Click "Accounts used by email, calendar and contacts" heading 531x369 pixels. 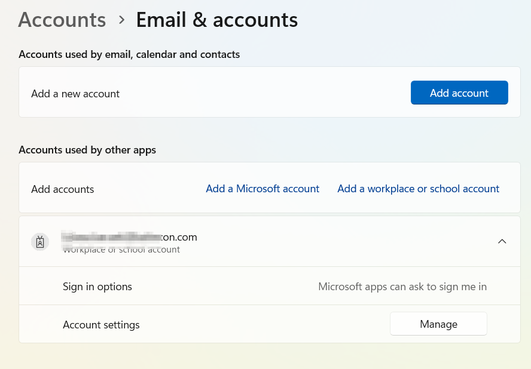[129, 54]
